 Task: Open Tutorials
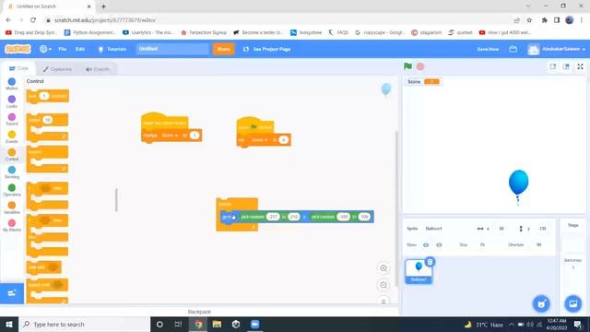112,49
